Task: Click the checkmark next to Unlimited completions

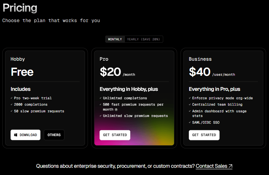Action: click(x=100, y=98)
